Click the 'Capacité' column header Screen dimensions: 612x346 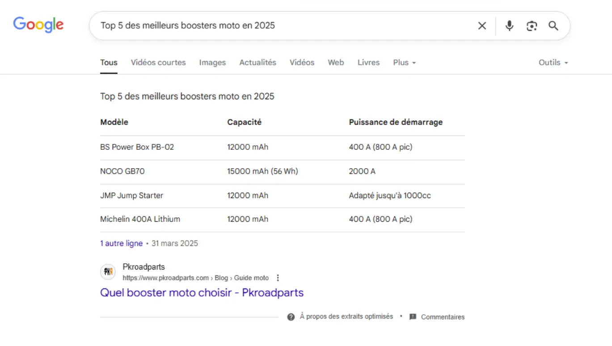tap(244, 122)
